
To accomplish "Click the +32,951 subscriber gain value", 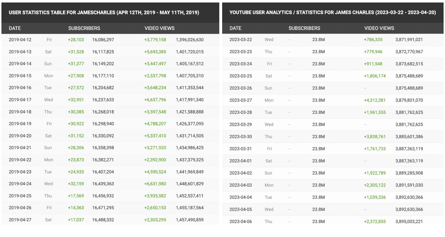I will 76,100.
